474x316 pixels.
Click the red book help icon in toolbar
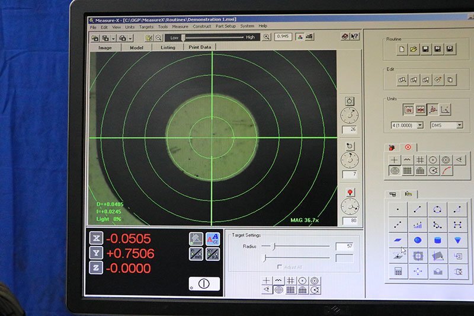pos(345,36)
